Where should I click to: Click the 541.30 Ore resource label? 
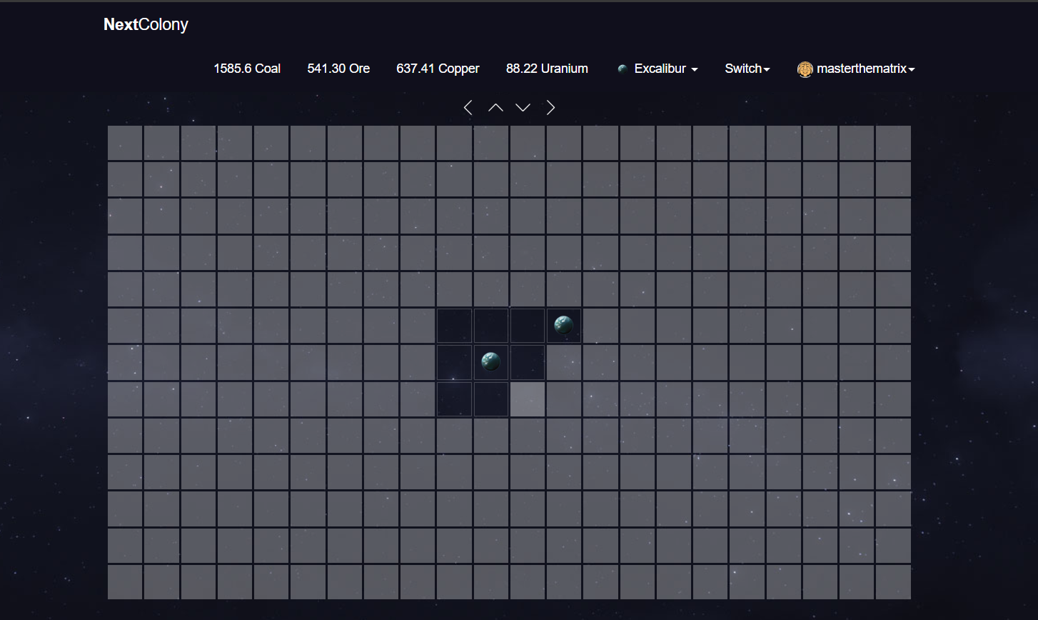coord(338,69)
